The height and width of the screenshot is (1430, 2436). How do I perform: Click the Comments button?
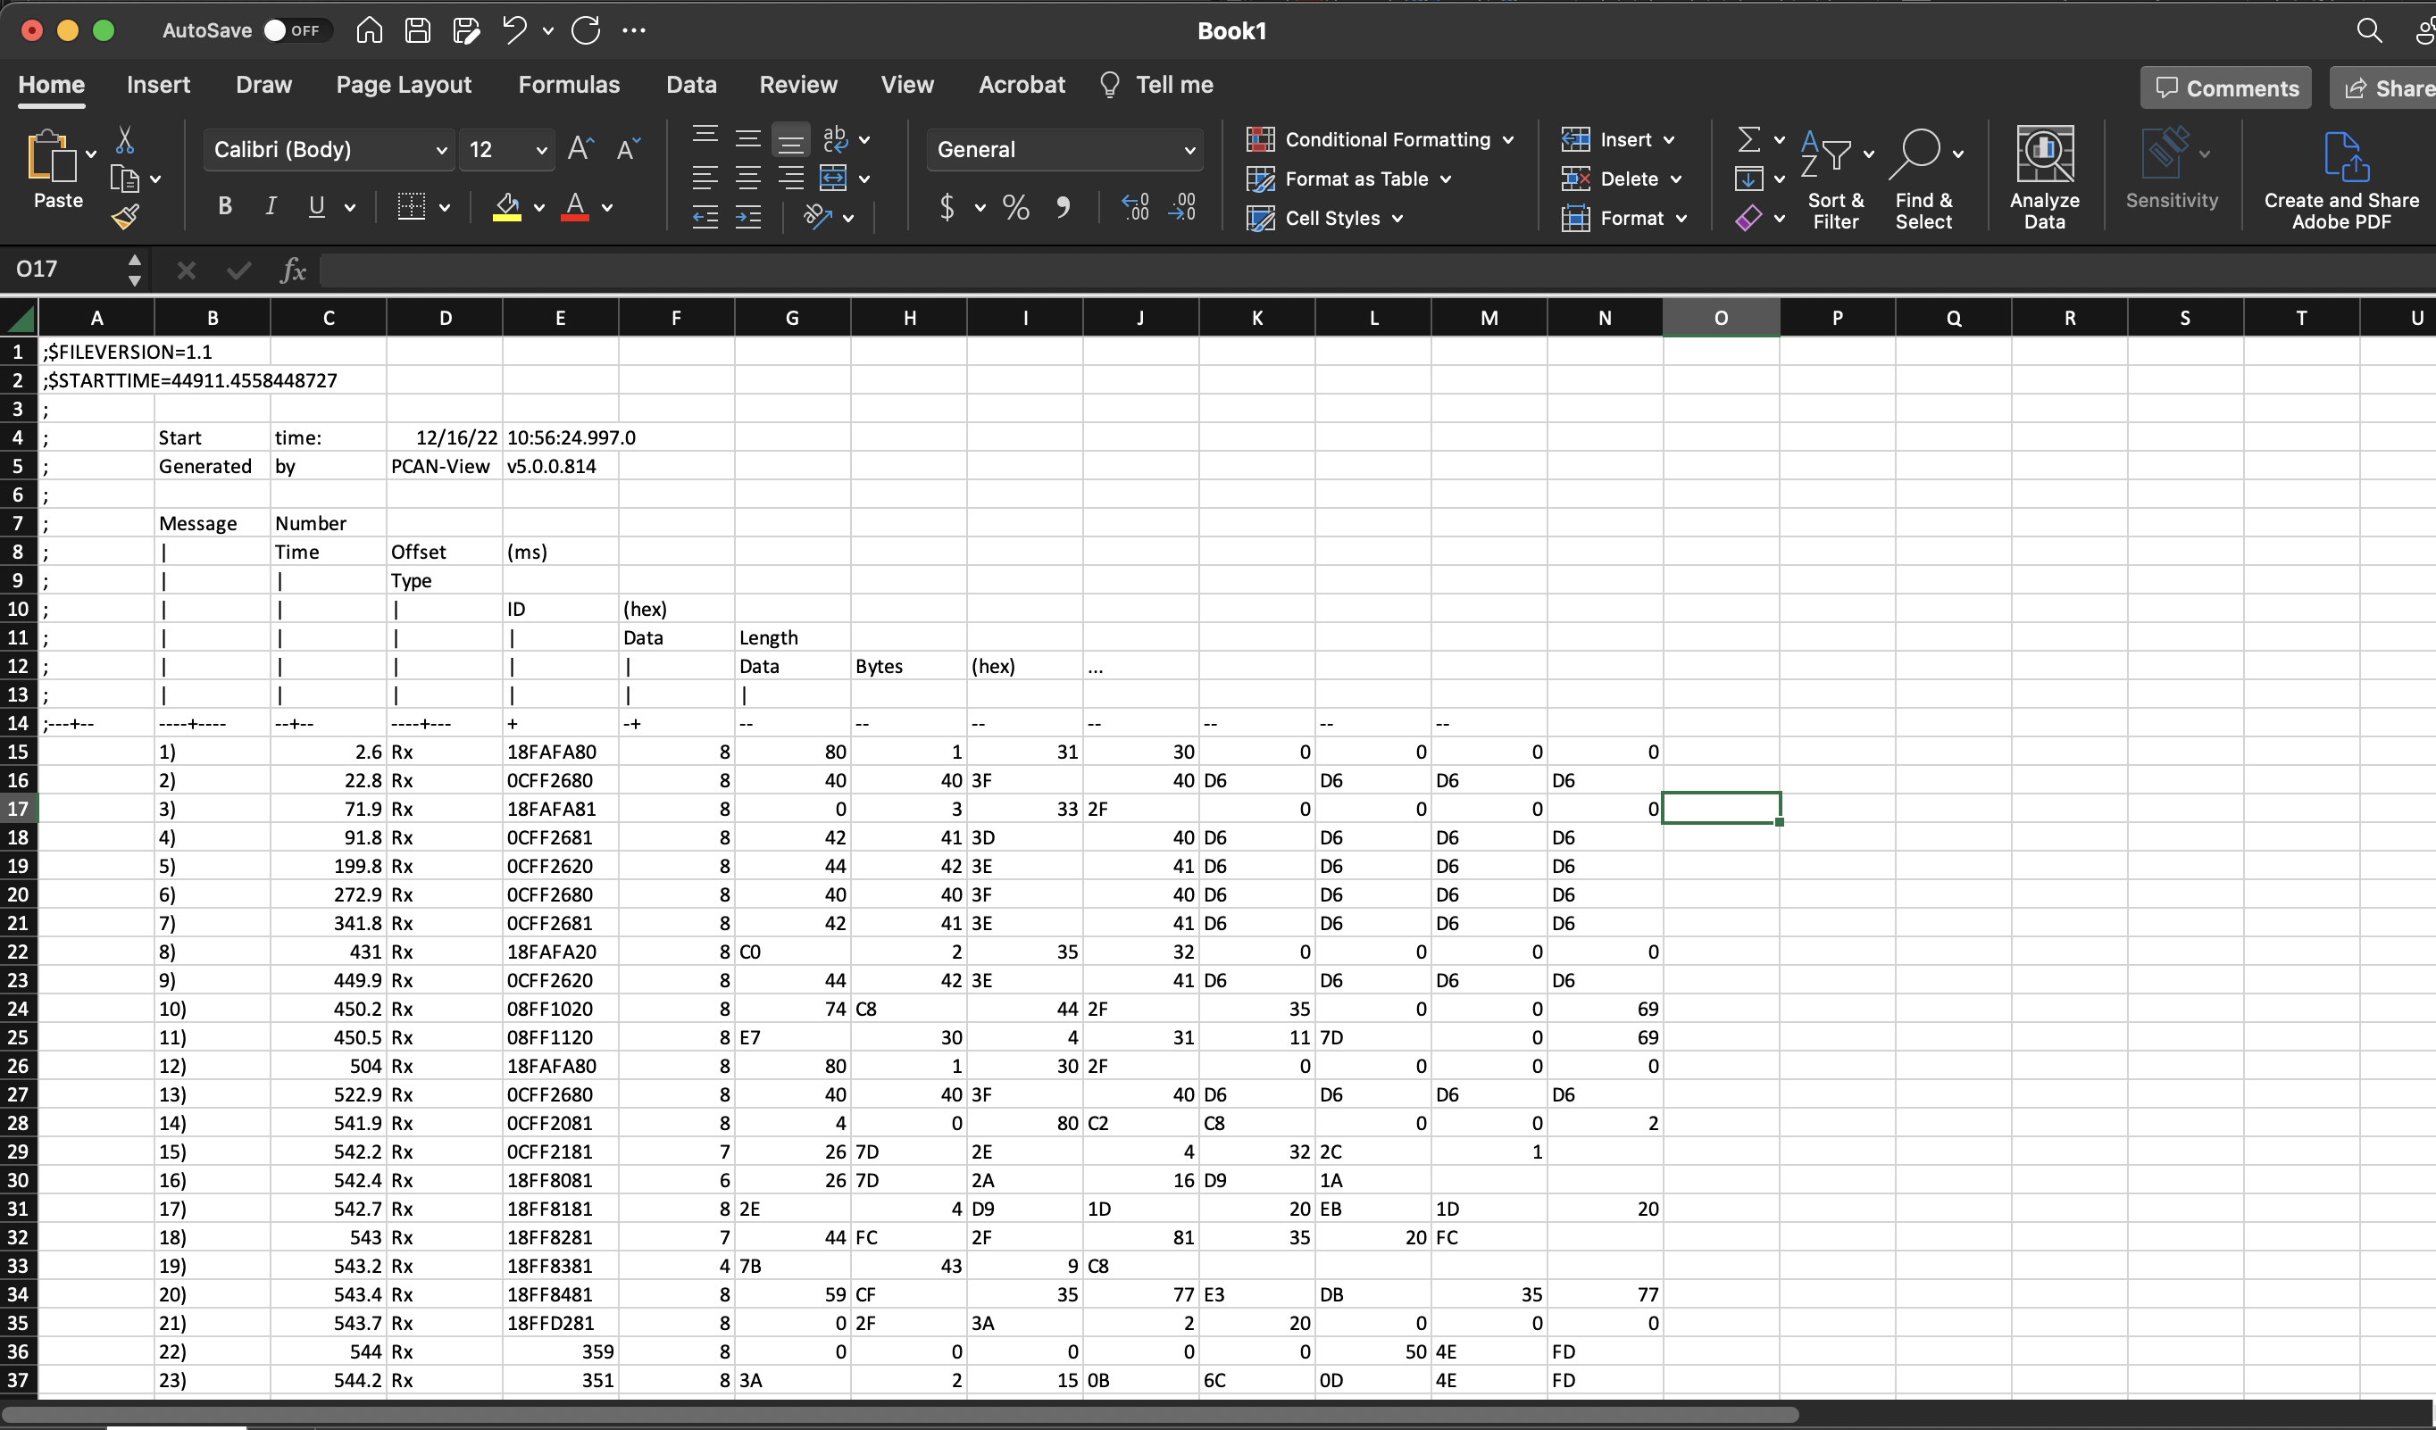2225,88
